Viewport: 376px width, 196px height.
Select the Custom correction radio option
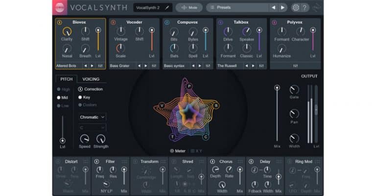80,105
